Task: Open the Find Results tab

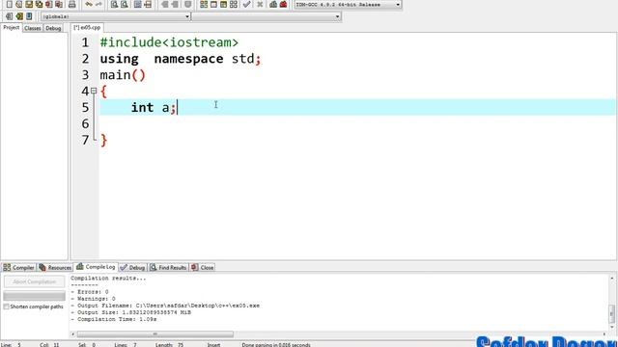Action: point(168,268)
